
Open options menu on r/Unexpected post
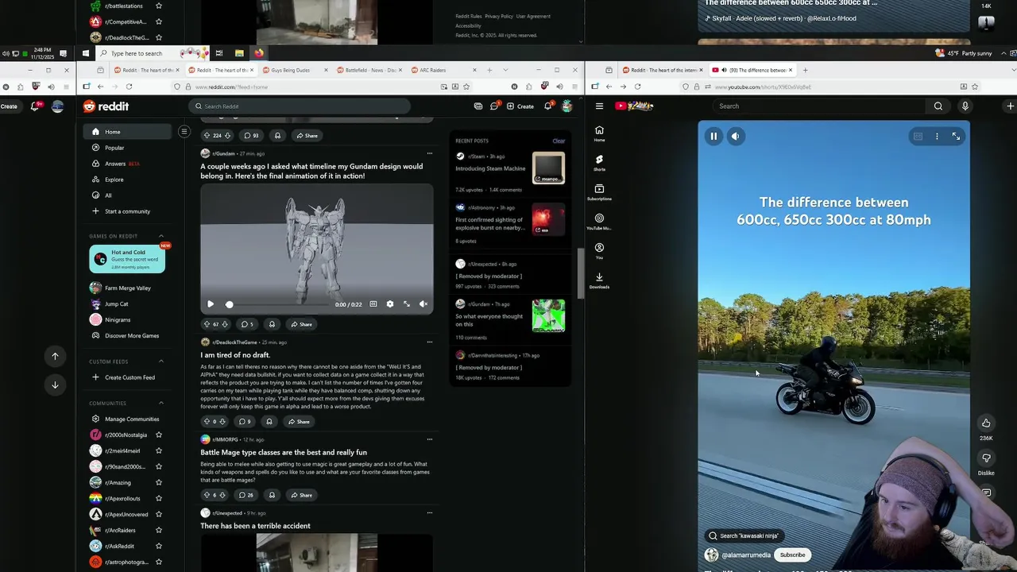(x=430, y=513)
